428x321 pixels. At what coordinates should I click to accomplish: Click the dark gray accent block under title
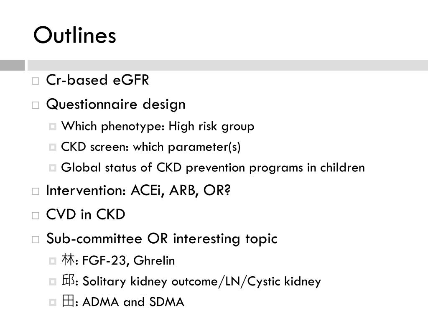pos(12,65)
